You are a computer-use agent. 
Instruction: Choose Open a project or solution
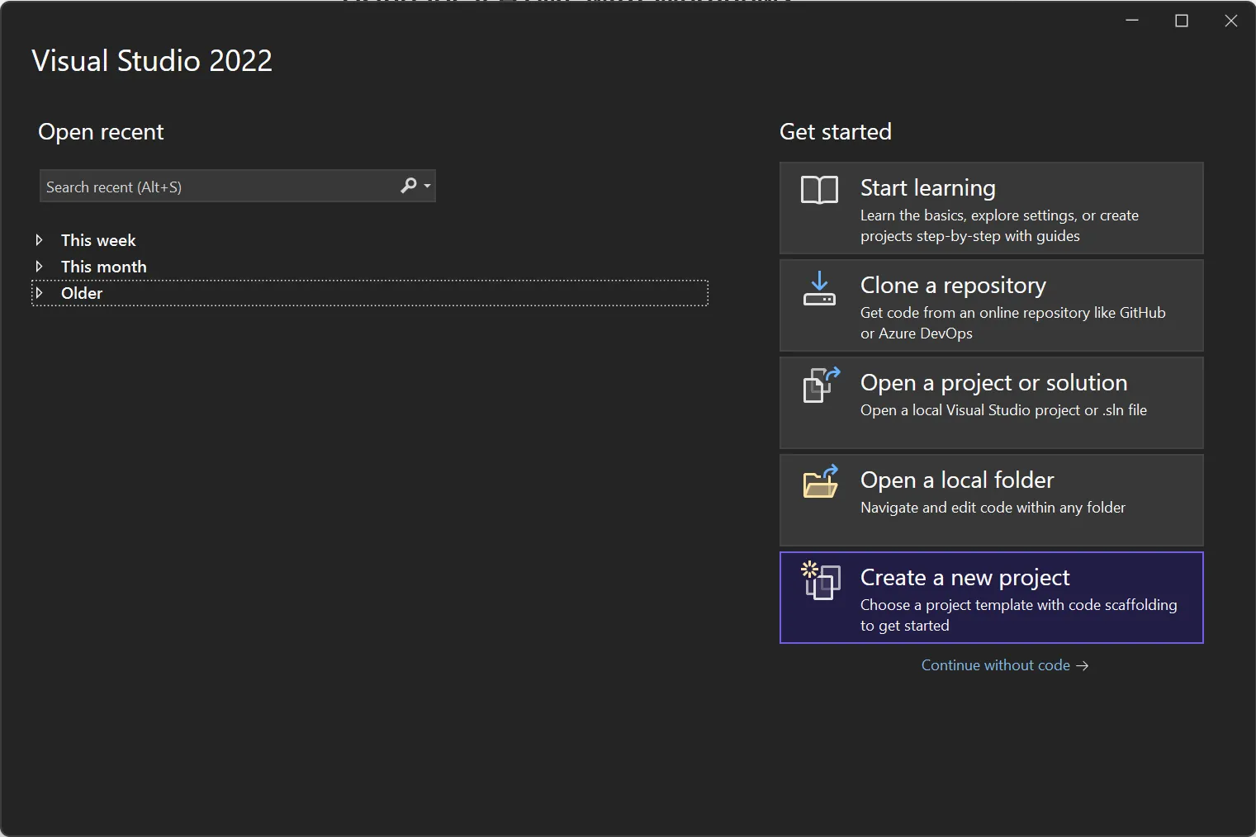pos(991,403)
